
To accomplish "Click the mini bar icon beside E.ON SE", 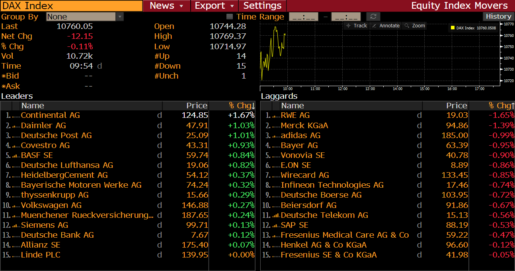I will coord(276,165).
